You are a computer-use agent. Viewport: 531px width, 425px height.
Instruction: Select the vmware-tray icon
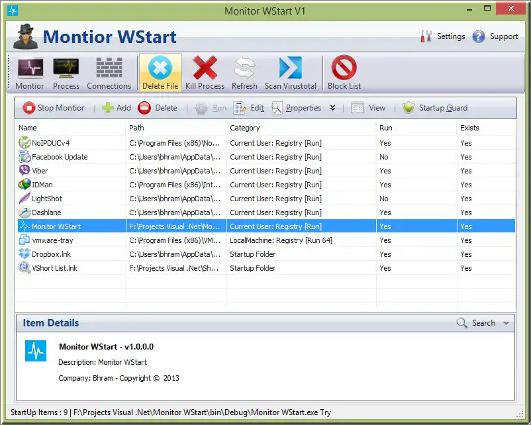point(24,240)
